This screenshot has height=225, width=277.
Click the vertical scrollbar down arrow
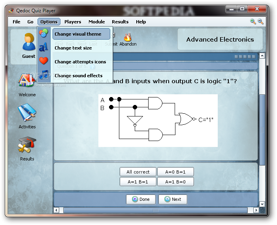point(262,204)
